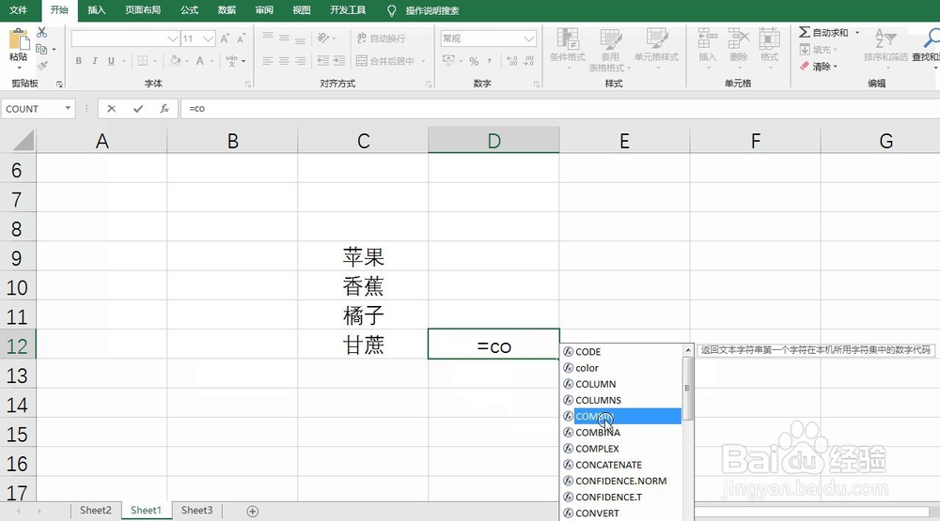Click the font color A icon
This screenshot has width=940, height=521.
[200, 60]
